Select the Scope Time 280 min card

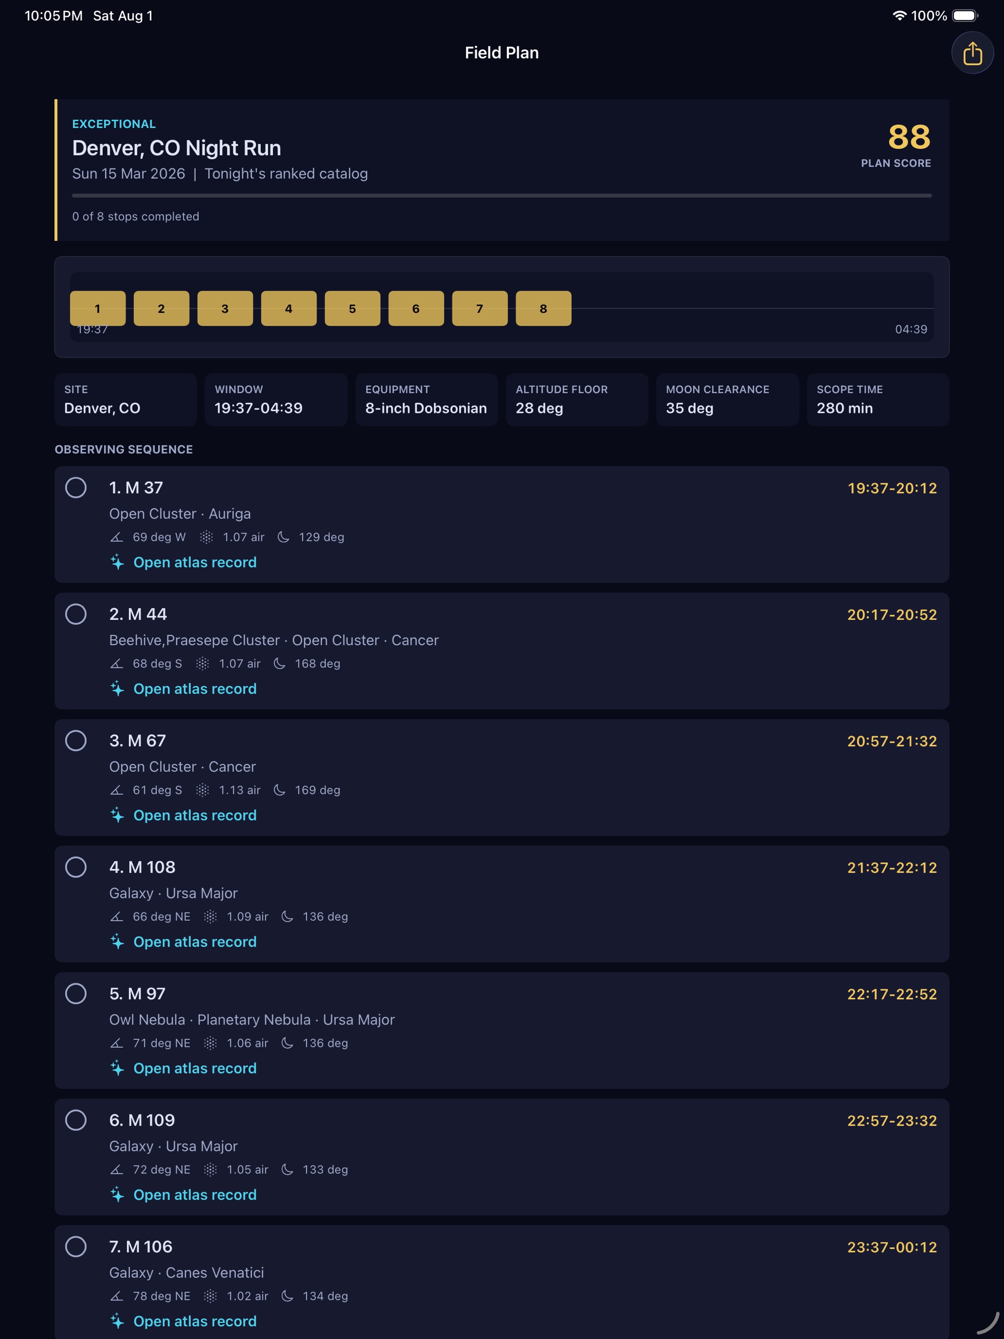click(x=878, y=400)
